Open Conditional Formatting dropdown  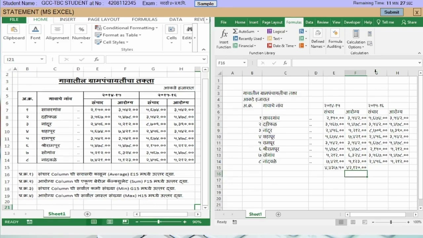pyautogui.click(x=126, y=28)
